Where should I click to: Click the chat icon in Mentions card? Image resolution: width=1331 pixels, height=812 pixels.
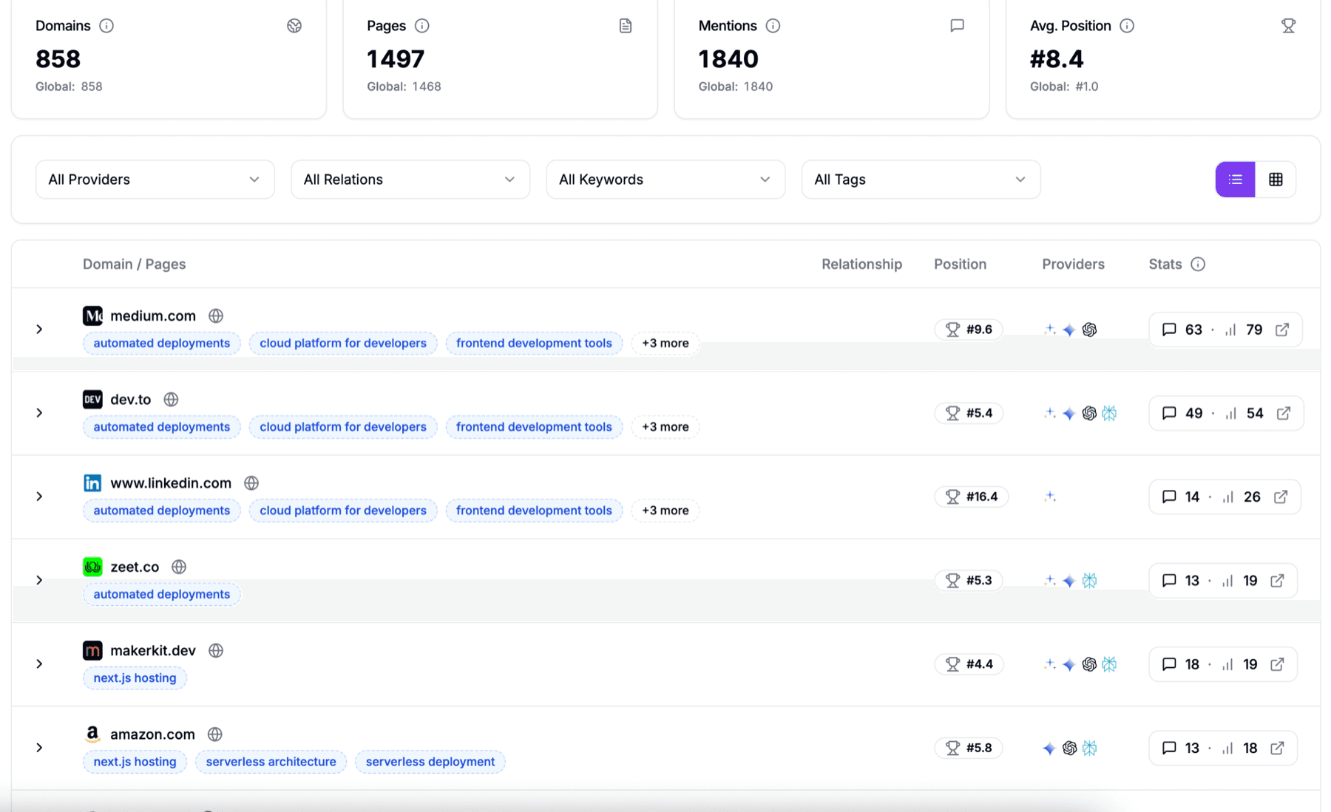click(957, 26)
